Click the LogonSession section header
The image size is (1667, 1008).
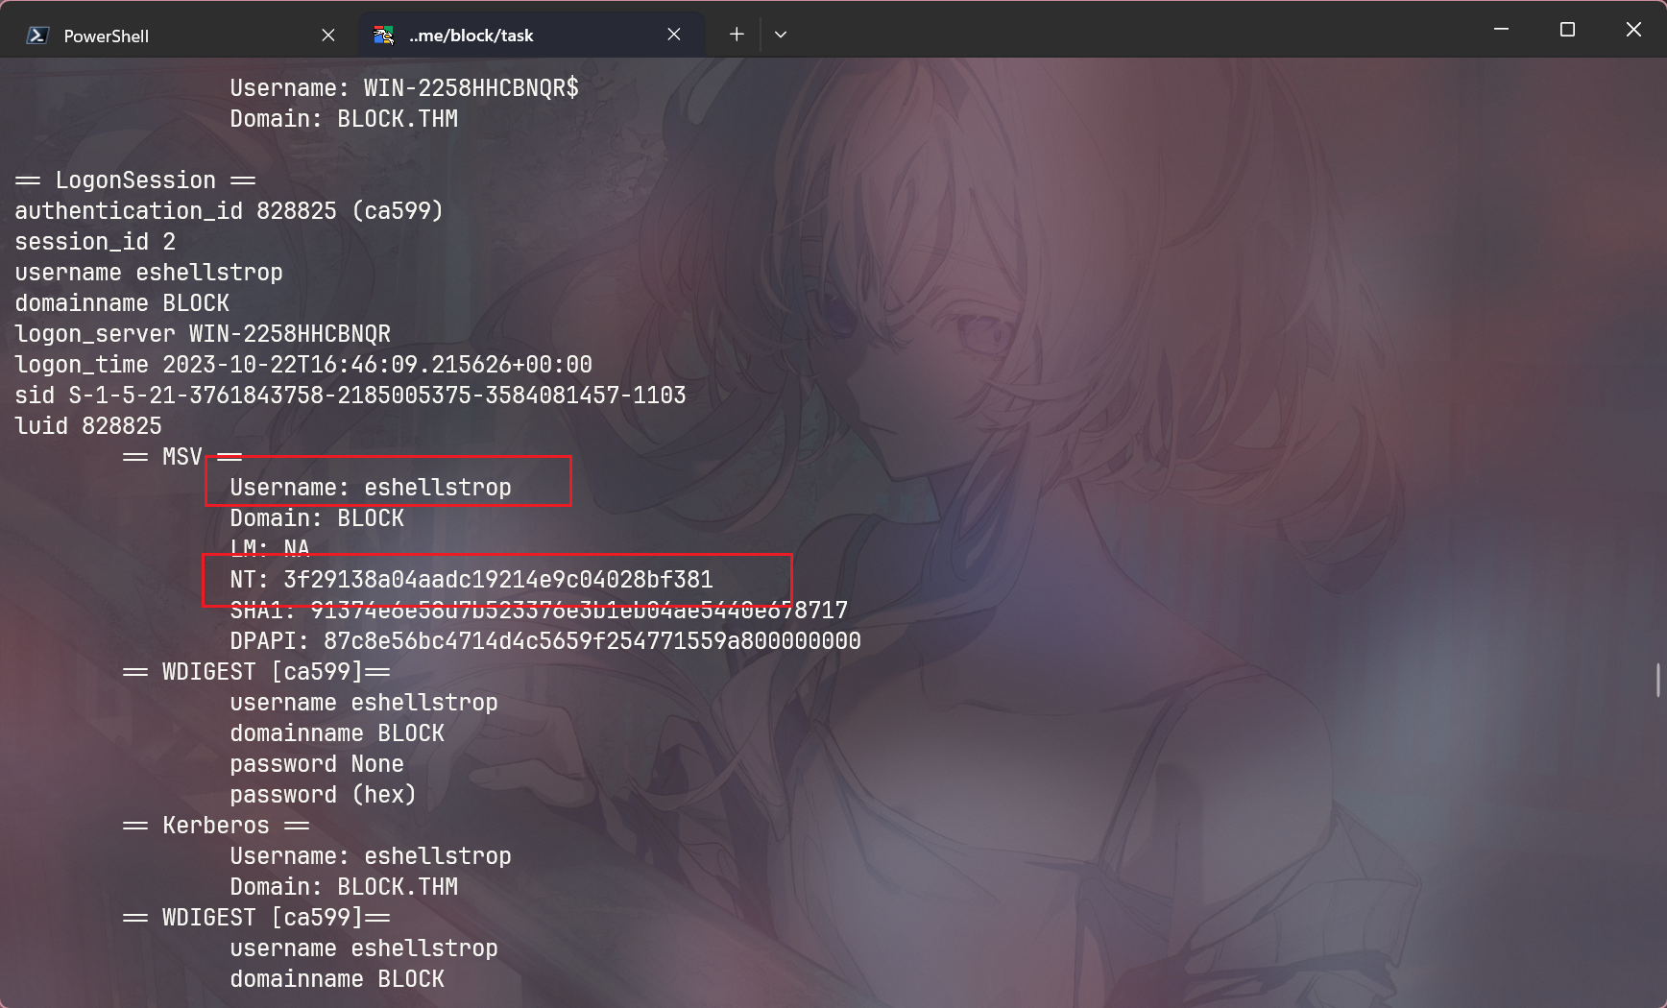pyautogui.click(x=135, y=180)
